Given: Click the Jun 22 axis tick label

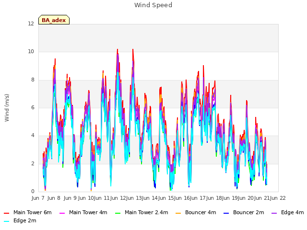Looking at the screenshot, I should click(278, 198).
